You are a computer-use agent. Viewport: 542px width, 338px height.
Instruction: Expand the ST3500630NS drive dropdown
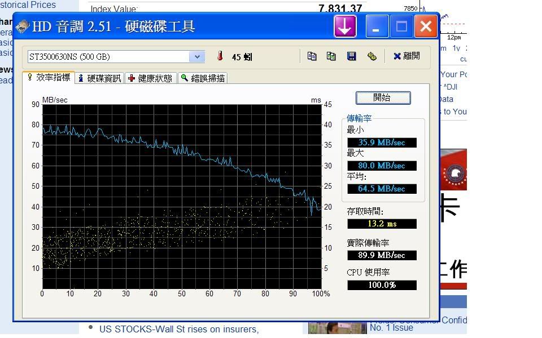click(196, 56)
